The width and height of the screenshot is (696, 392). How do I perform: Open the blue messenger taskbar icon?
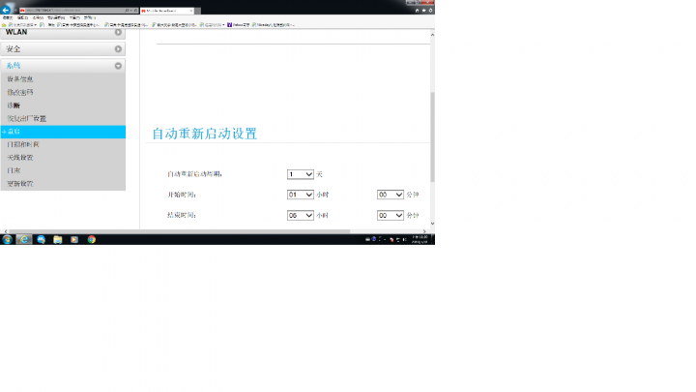click(42, 240)
